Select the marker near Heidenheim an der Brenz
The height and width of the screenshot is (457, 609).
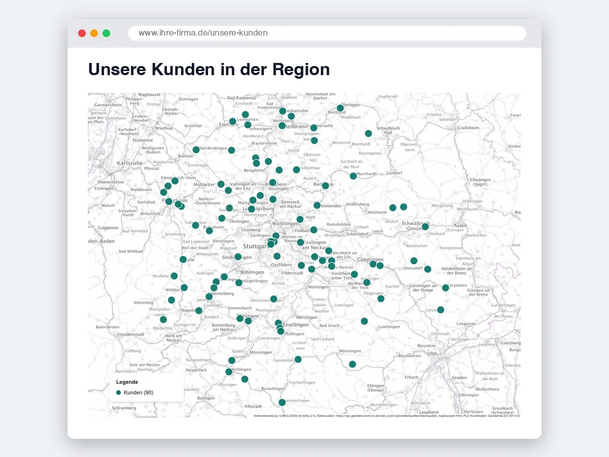427,269
